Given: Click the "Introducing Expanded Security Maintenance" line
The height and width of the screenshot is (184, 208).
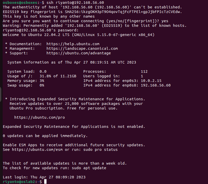Looking at the screenshot, I should tap(75, 99).
